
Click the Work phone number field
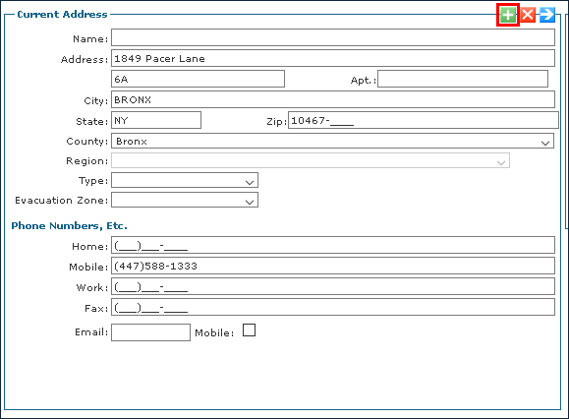pos(333,286)
